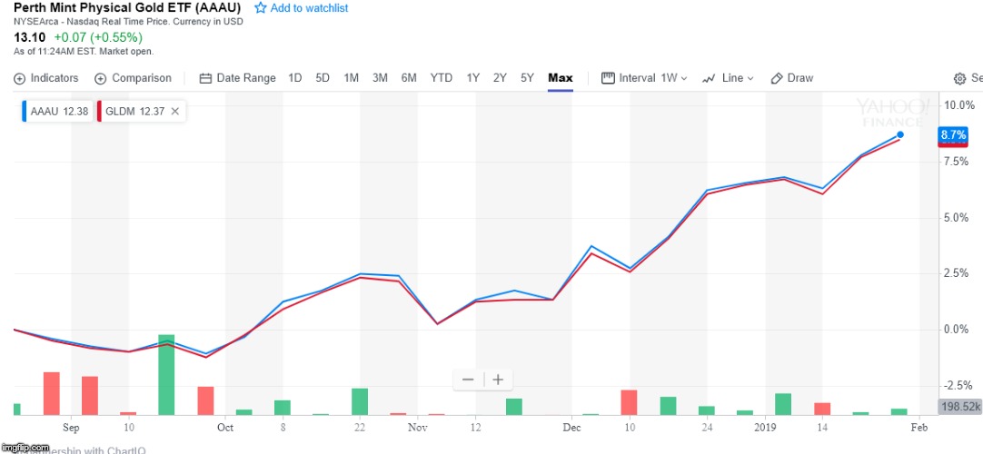Open chart settings gear icon
Viewport: 983px width, 454px height.
point(959,79)
